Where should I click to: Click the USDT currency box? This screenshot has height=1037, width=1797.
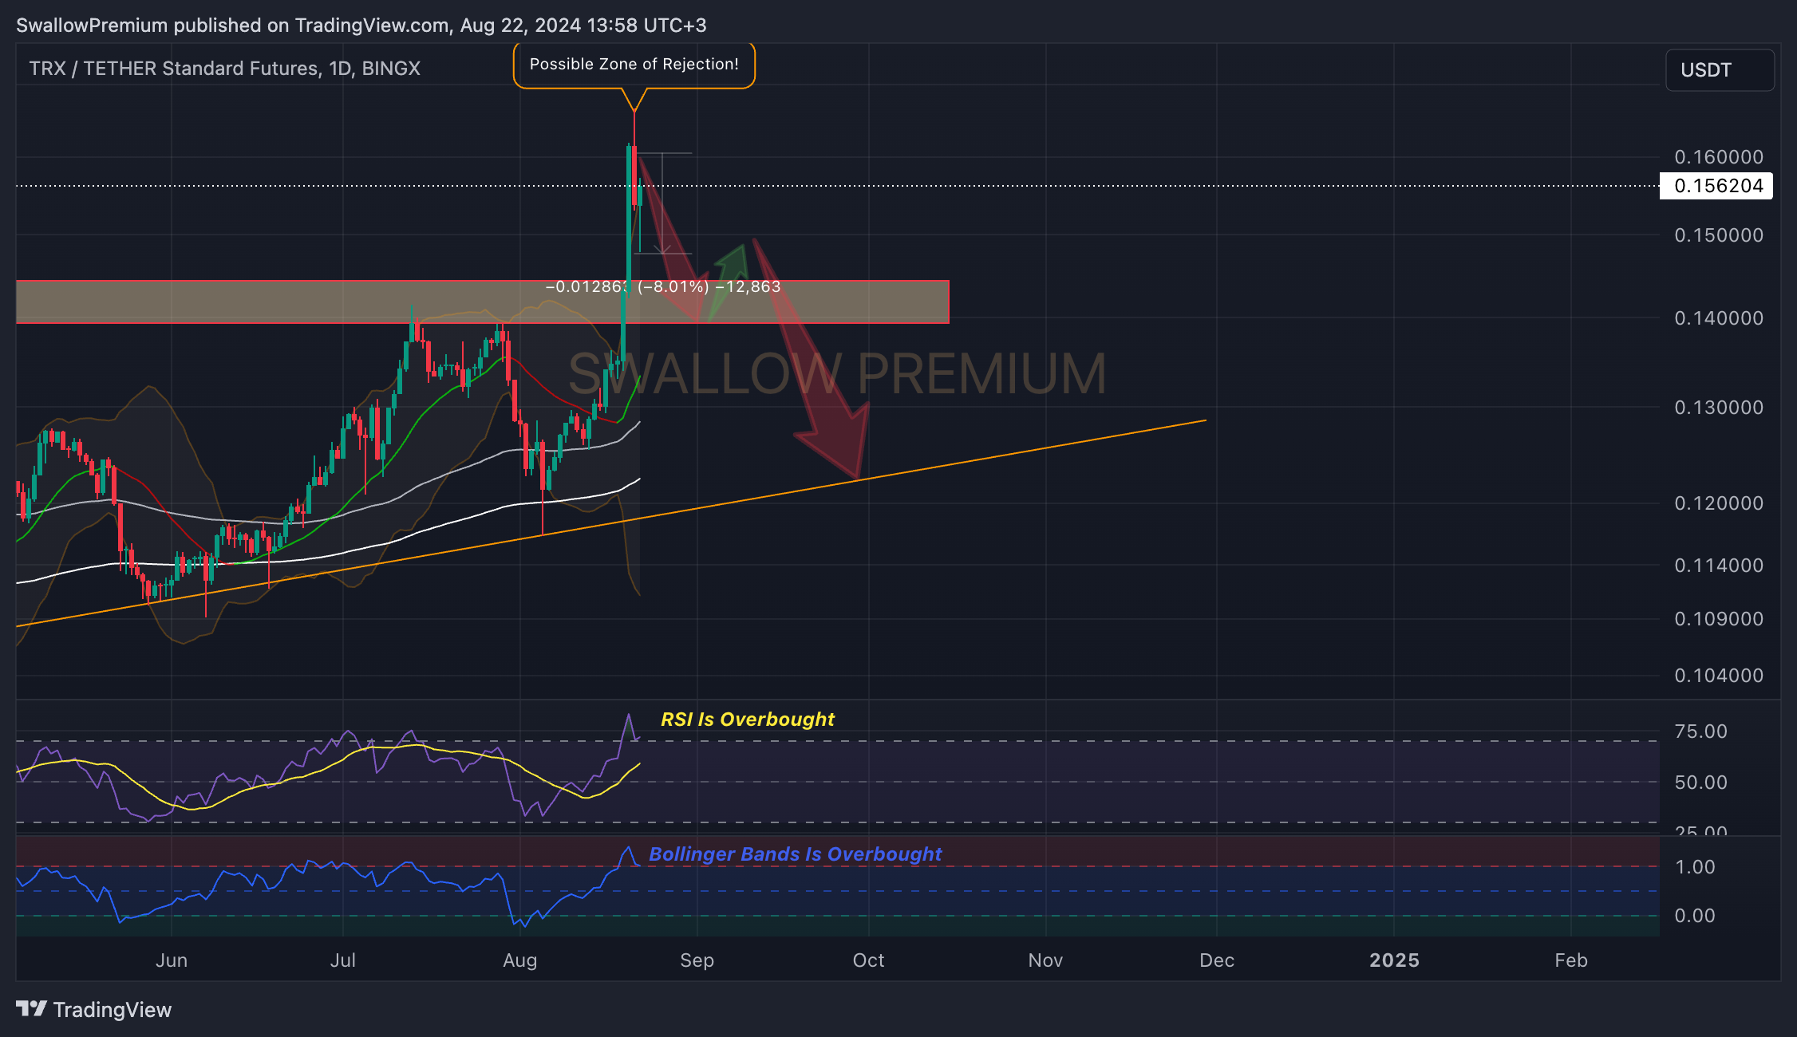pos(1720,70)
